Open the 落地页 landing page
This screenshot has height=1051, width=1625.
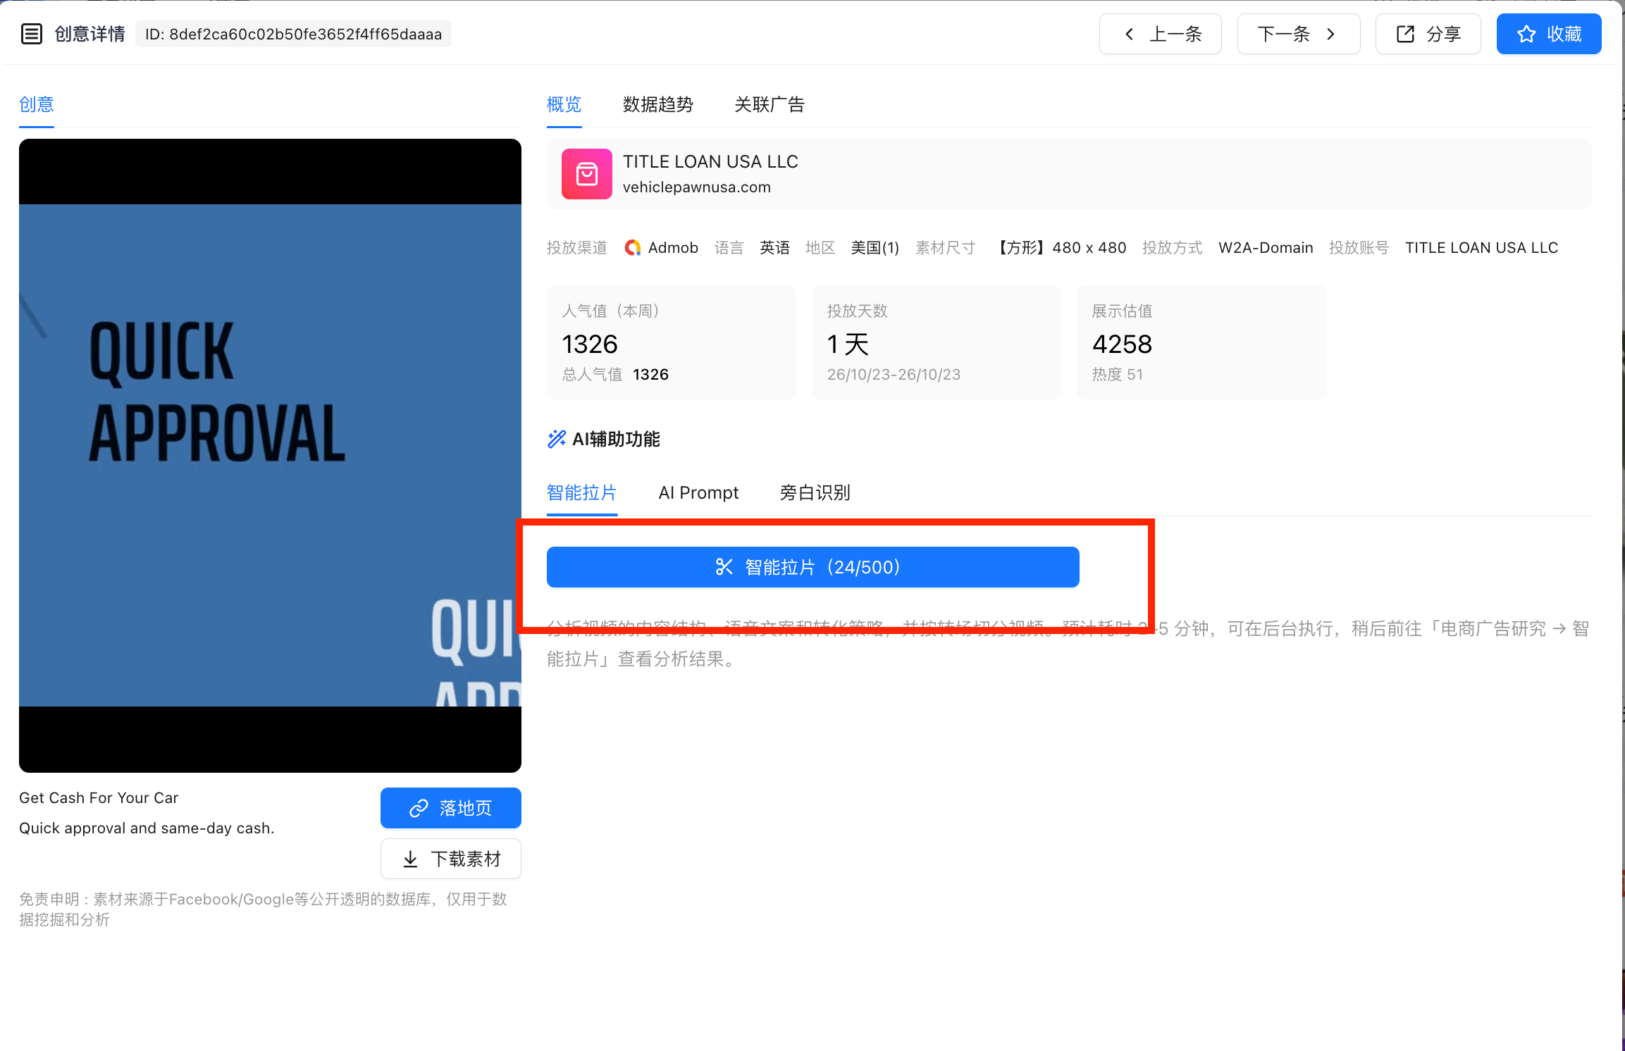pyautogui.click(x=451, y=808)
